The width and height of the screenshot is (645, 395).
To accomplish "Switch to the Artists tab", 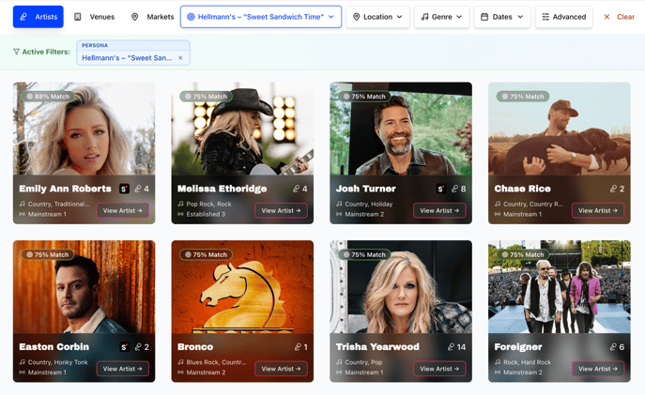I will (38, 17).
